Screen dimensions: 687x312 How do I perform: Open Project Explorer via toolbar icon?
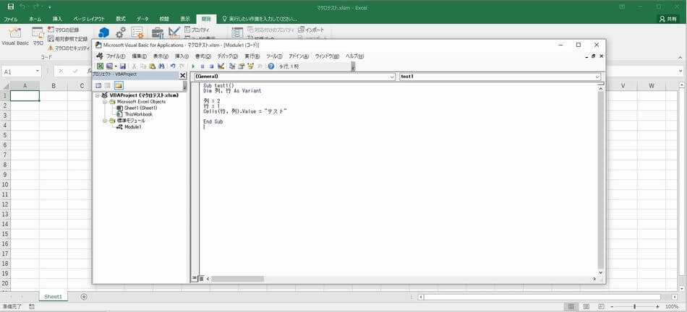(232, 66)
